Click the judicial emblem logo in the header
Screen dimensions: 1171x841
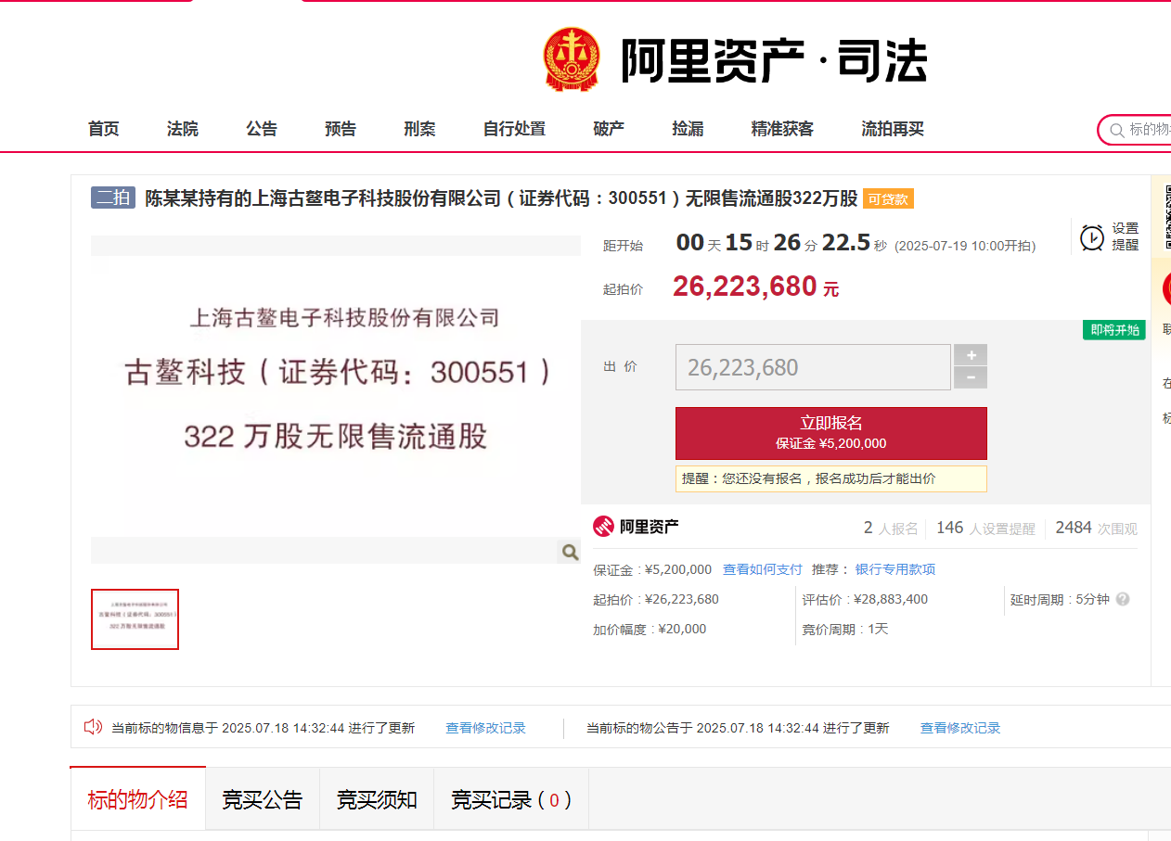571,59
